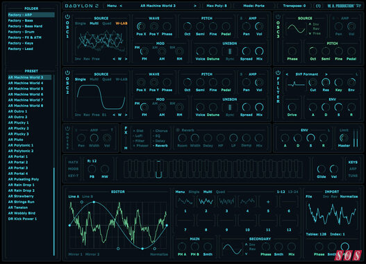This screenshot has width=366, height=264.
Task: Enable Reverb in the FX list
Action: [x=161, y=146]
